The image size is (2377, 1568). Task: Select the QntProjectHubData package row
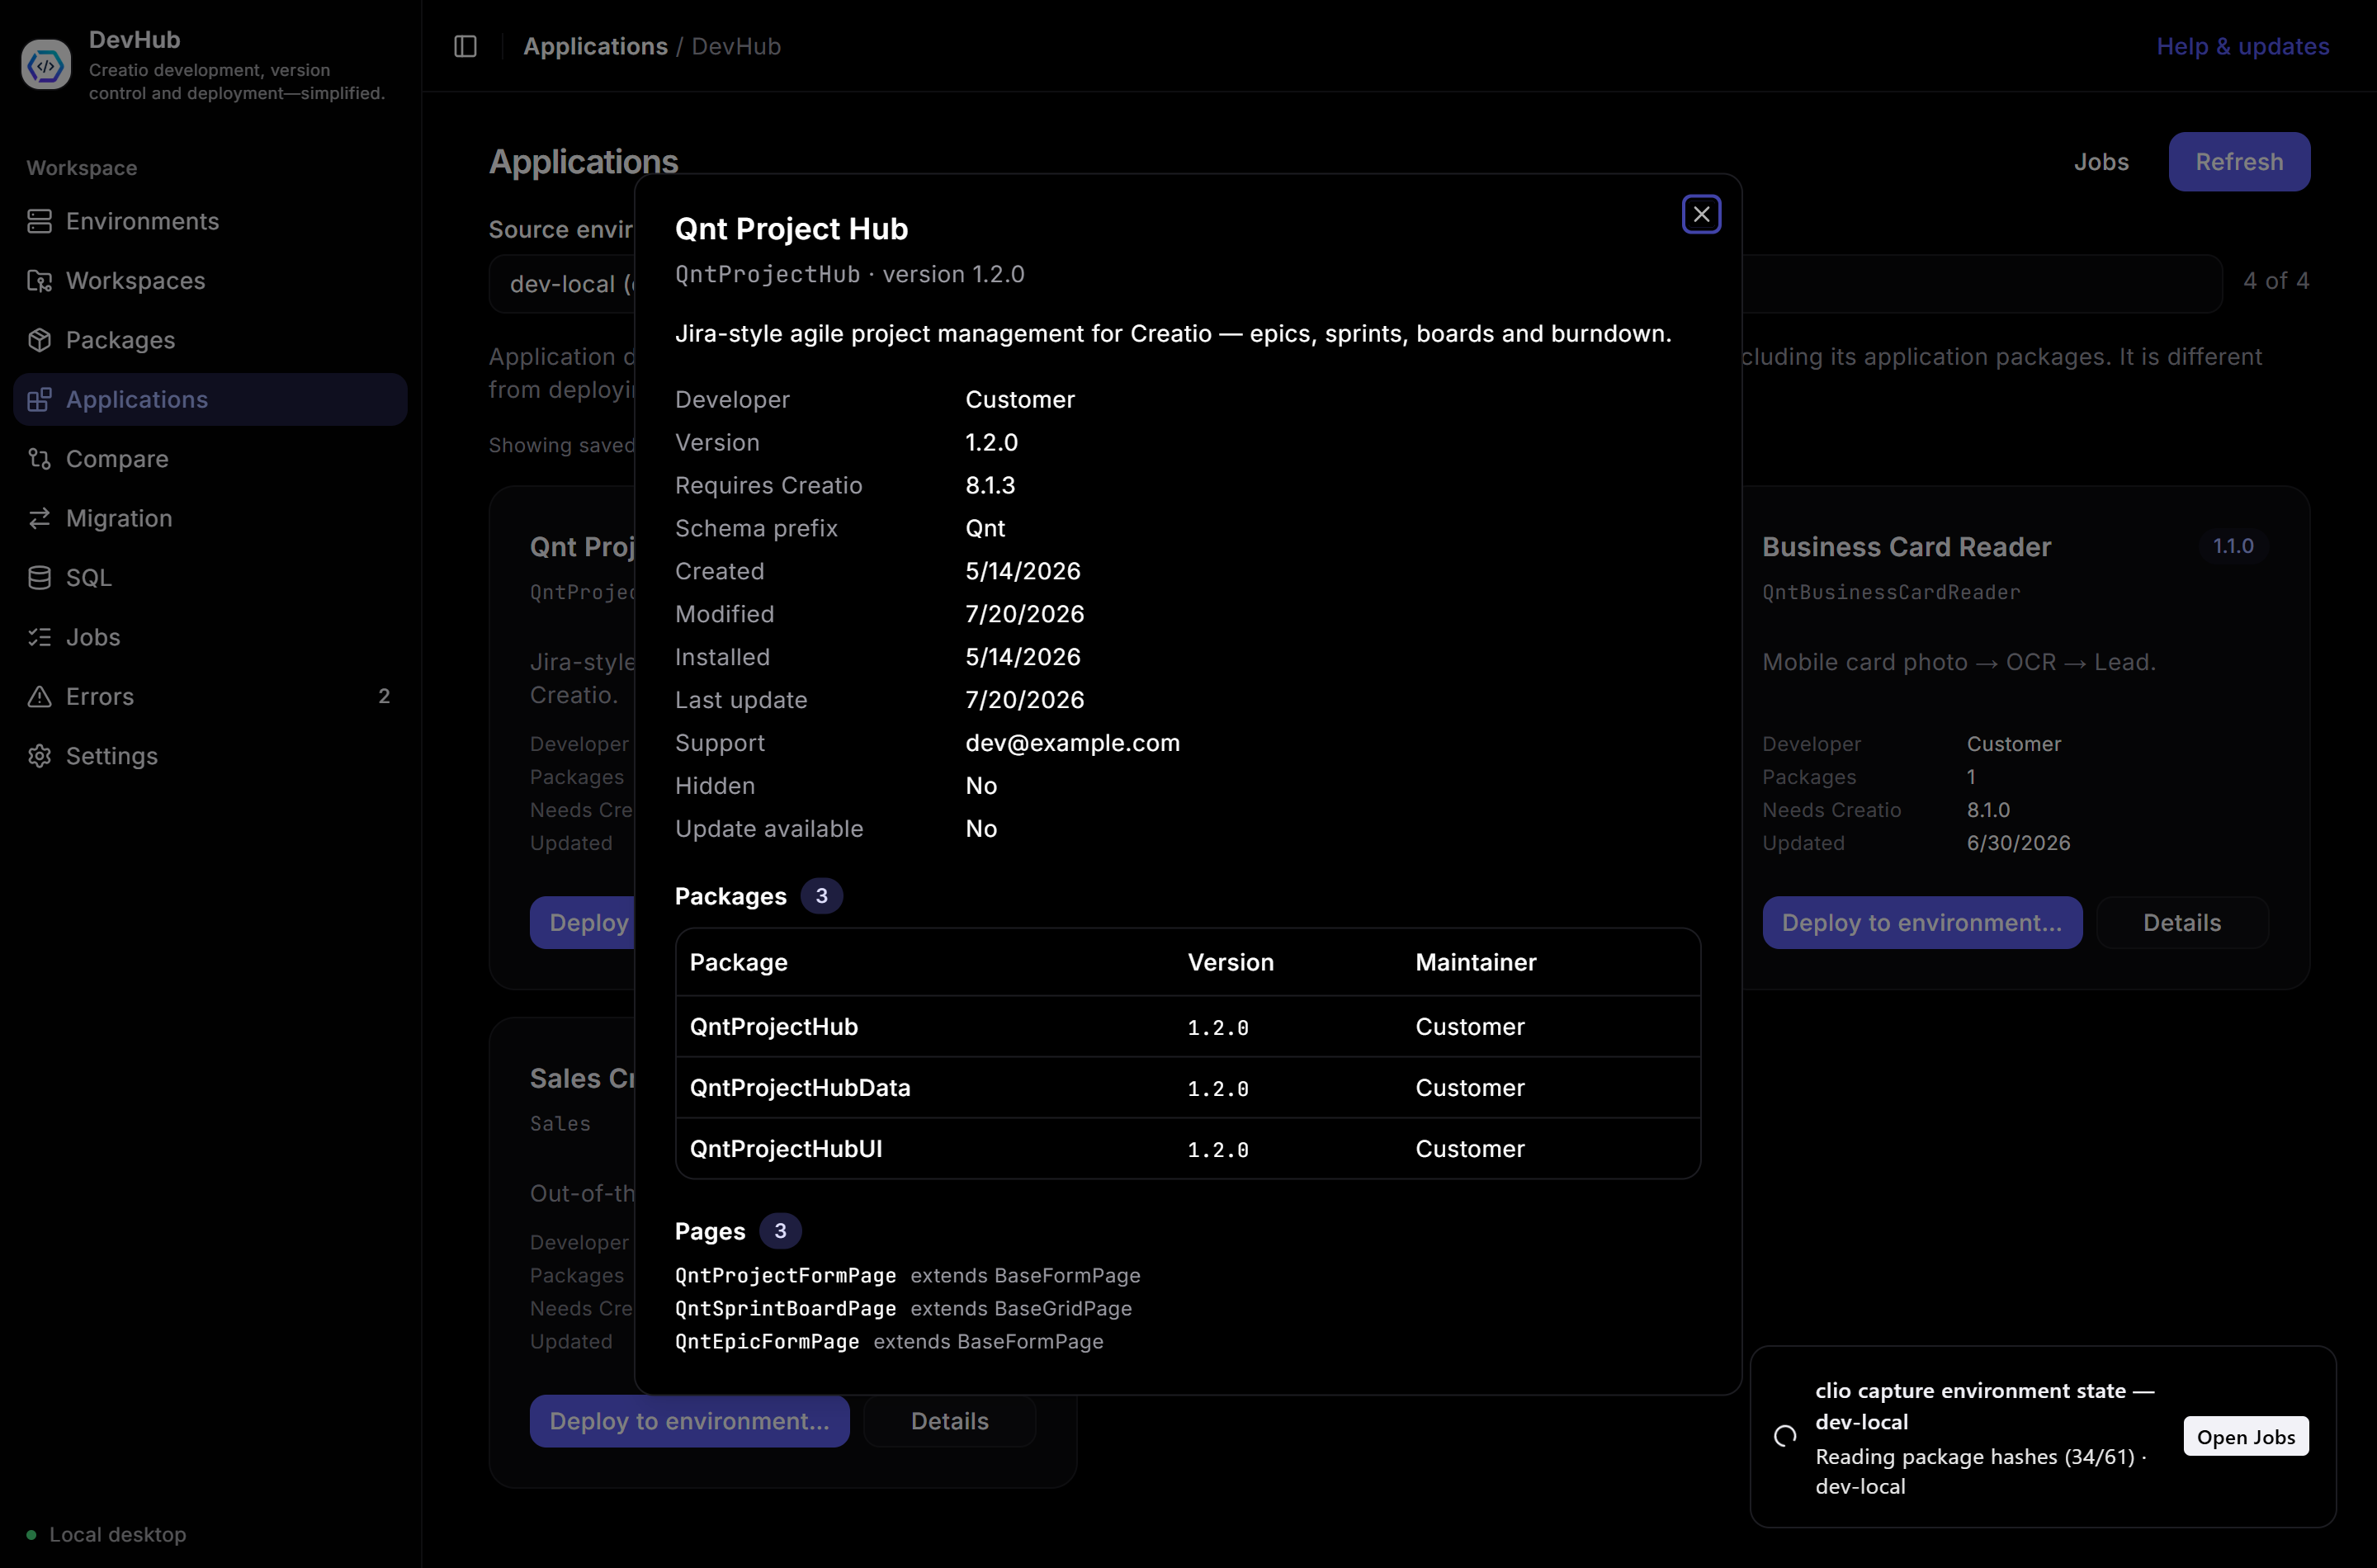pos(1188,1088)
